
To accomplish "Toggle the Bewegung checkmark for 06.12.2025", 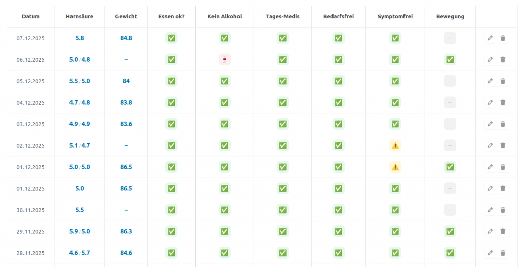I will (x=450, y=60).
